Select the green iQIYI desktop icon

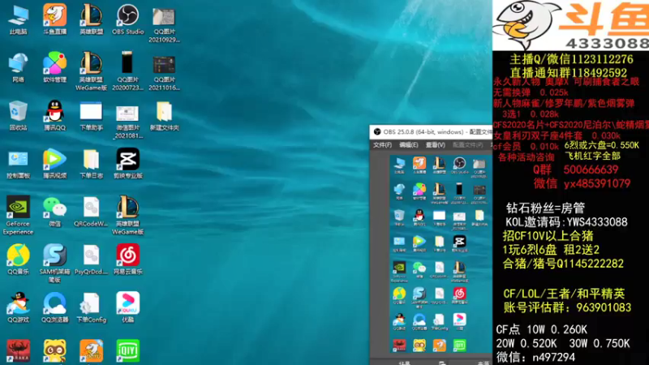point(127,351)
